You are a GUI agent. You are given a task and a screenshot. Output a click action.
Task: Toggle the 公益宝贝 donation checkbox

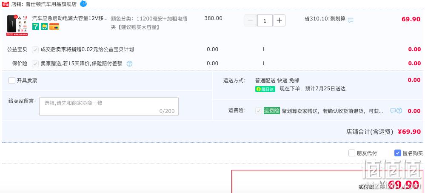pyautogui.click(x=35, y=50)
